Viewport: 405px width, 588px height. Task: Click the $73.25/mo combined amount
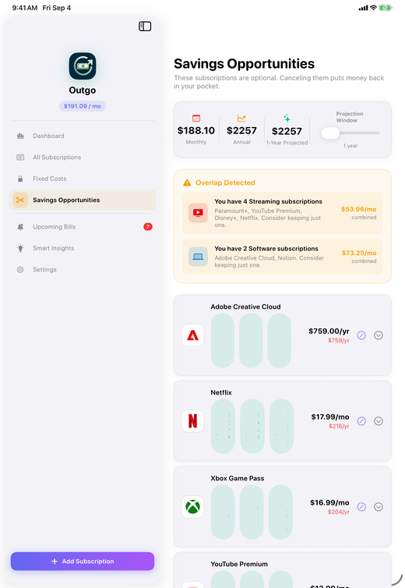tap(359, 253)
